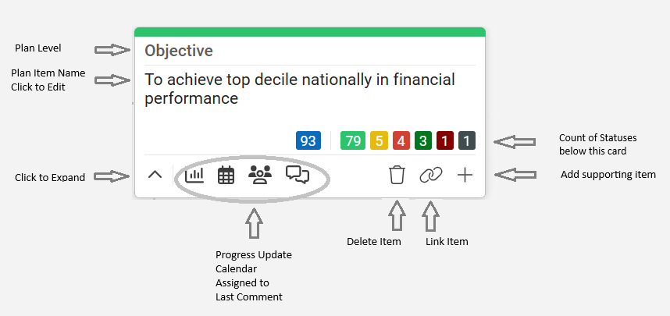The image size is (670, 316).
Task: Open the last comment speech bubbles icon
Action: pyautogui.click(x=298, y=175)
